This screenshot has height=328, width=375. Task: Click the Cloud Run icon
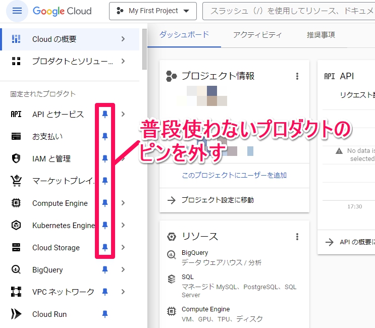tap(16, 314)
